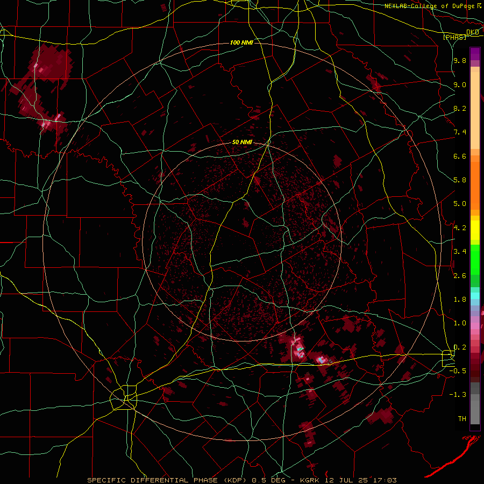The image size is (484, 484).
Task: Click the 9.8 scale value
Action: click(x=460, y=61)
